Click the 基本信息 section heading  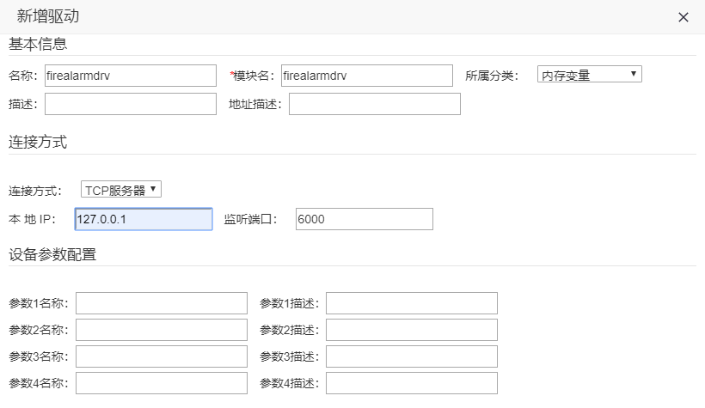click(x=38, y=44)
